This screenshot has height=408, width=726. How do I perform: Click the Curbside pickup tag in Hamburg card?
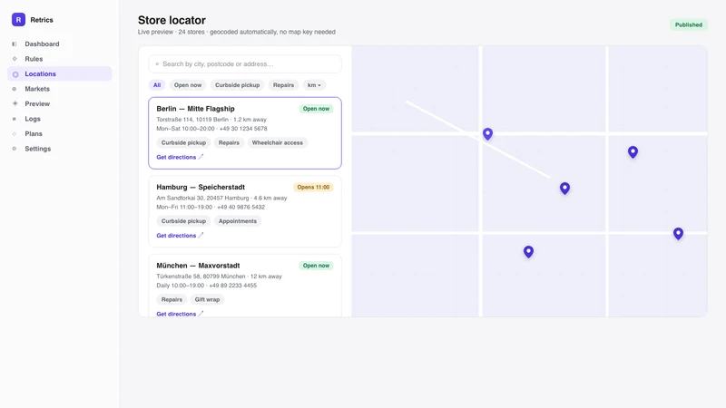tap(183, 221)
